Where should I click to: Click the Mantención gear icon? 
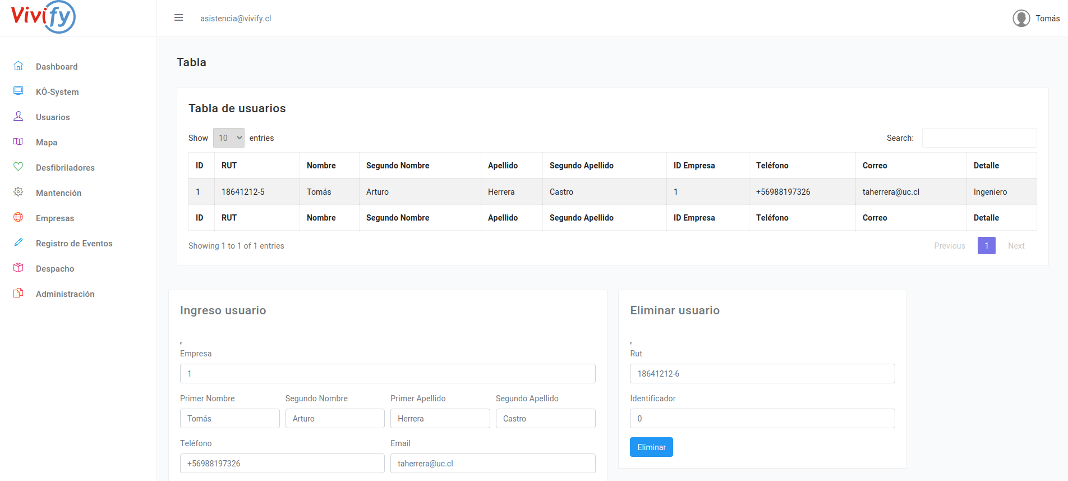coord(19,192)
